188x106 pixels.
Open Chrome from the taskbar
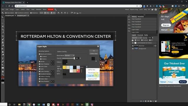(29, 105)
